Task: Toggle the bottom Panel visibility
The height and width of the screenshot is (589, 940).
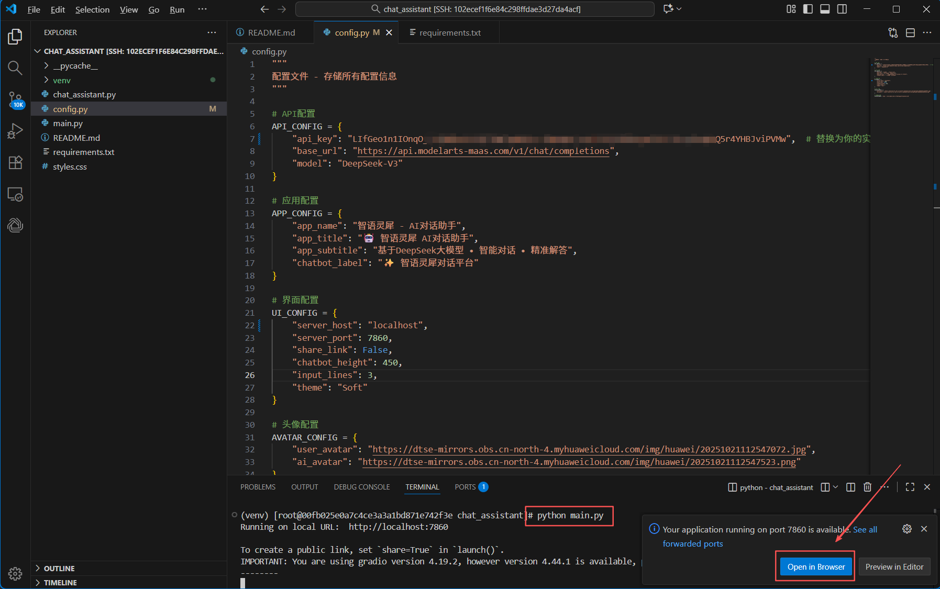Action: point(825,9)
